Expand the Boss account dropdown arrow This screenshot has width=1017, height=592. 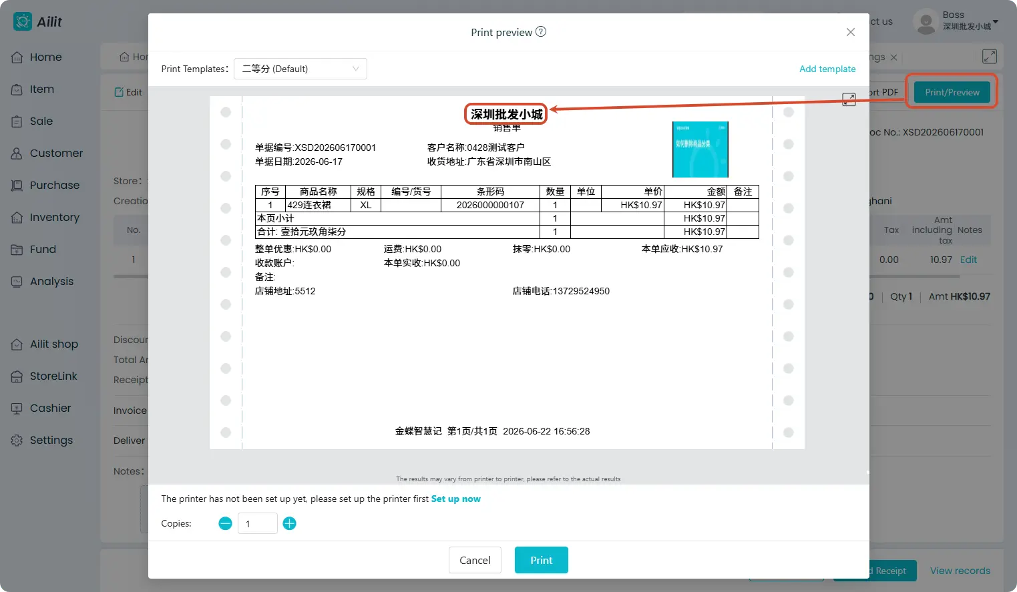[x=996, y=22]
